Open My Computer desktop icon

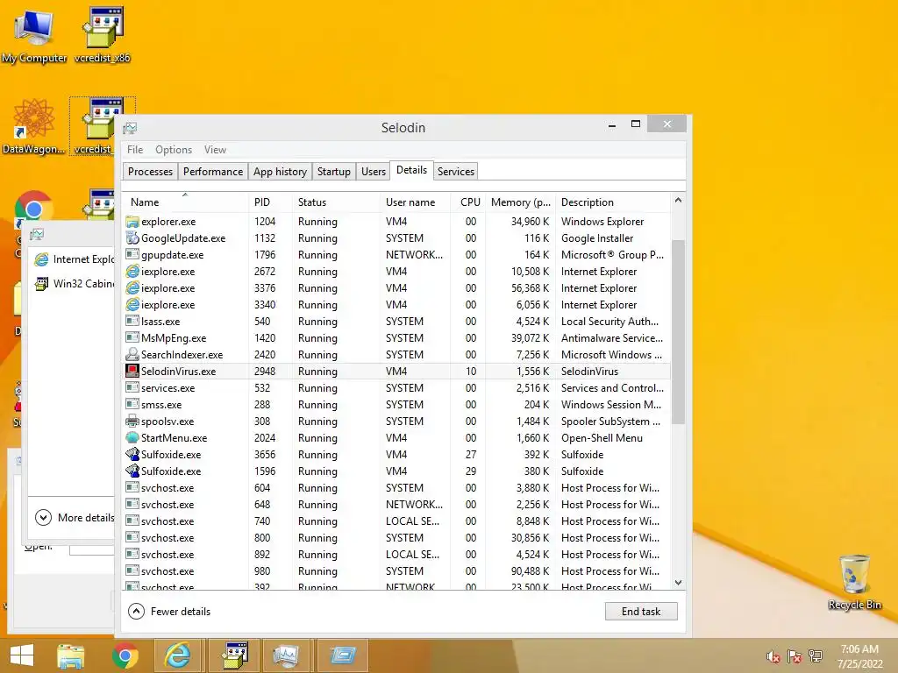point(34,35)
